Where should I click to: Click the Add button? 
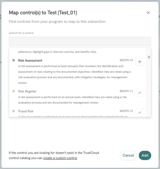point(145,155)
